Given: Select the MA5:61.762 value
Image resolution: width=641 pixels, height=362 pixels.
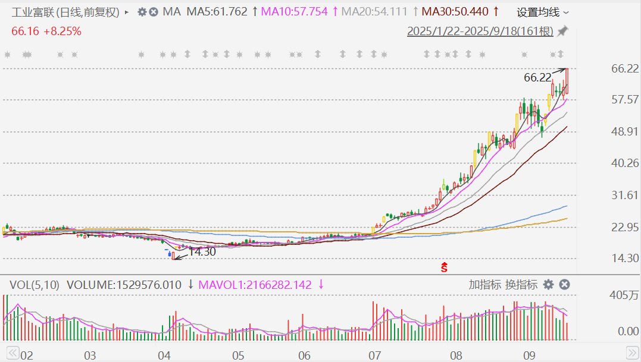Looking at the screenshot, I should click(x=217, y=11).
